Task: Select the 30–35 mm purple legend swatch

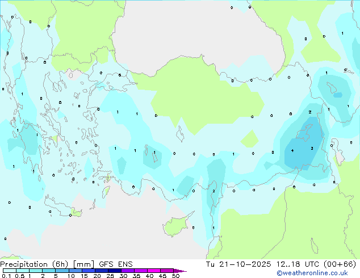Action: click(x=128, y=271)
